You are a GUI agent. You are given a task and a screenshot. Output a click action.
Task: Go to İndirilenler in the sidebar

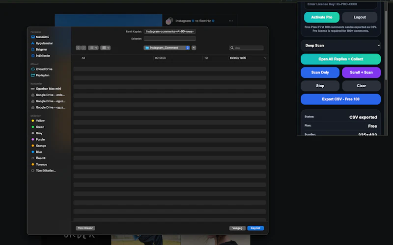pyautogui.click(x=41, y=56)
